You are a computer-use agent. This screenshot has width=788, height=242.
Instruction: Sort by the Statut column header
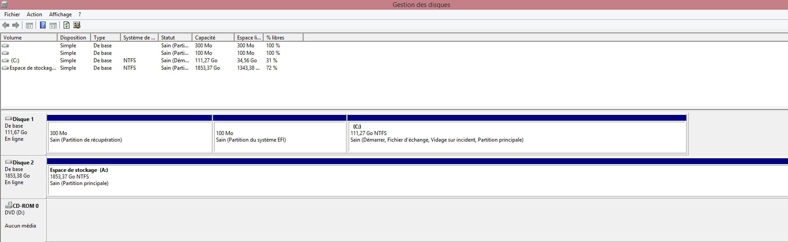click(175, 38)
